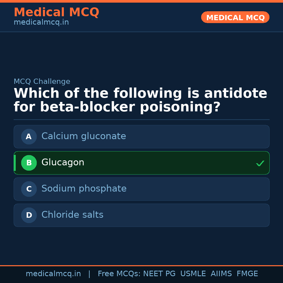Click the MCQ Challenge label
Viewport: 283px width, 283px height.
click(x=42, y=81)
